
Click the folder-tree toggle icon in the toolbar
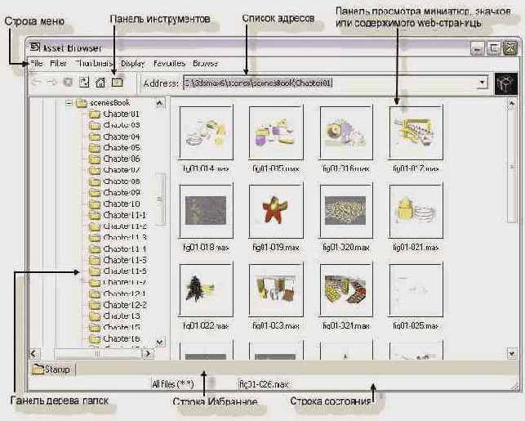tap(117, 82)
